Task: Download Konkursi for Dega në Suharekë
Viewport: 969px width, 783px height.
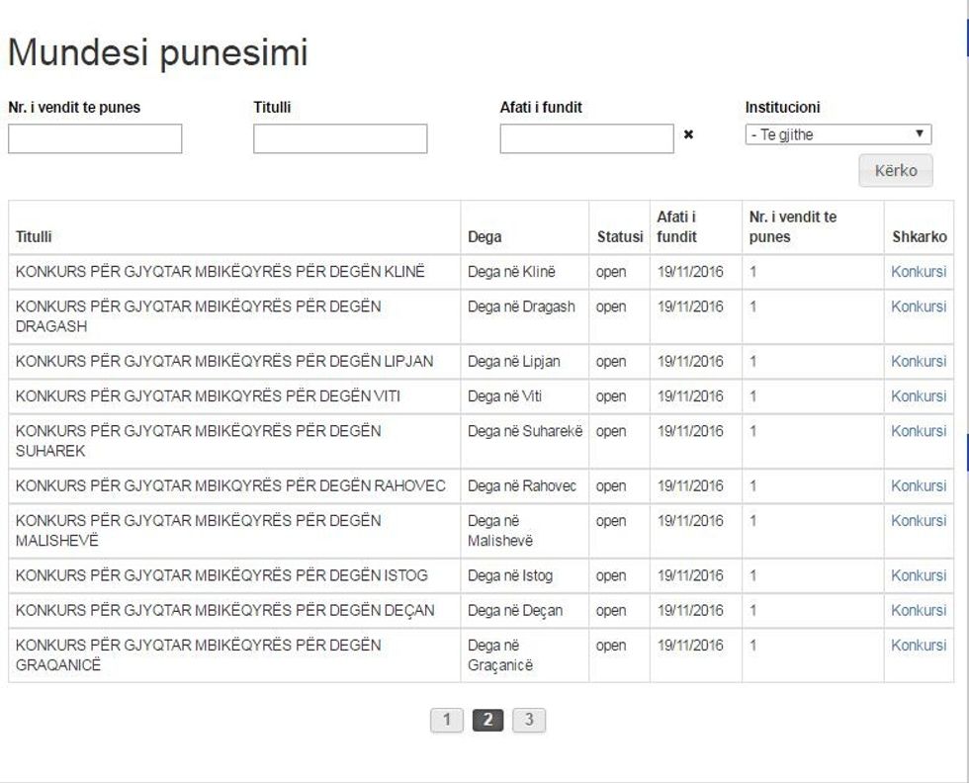Action: point(918,431)
